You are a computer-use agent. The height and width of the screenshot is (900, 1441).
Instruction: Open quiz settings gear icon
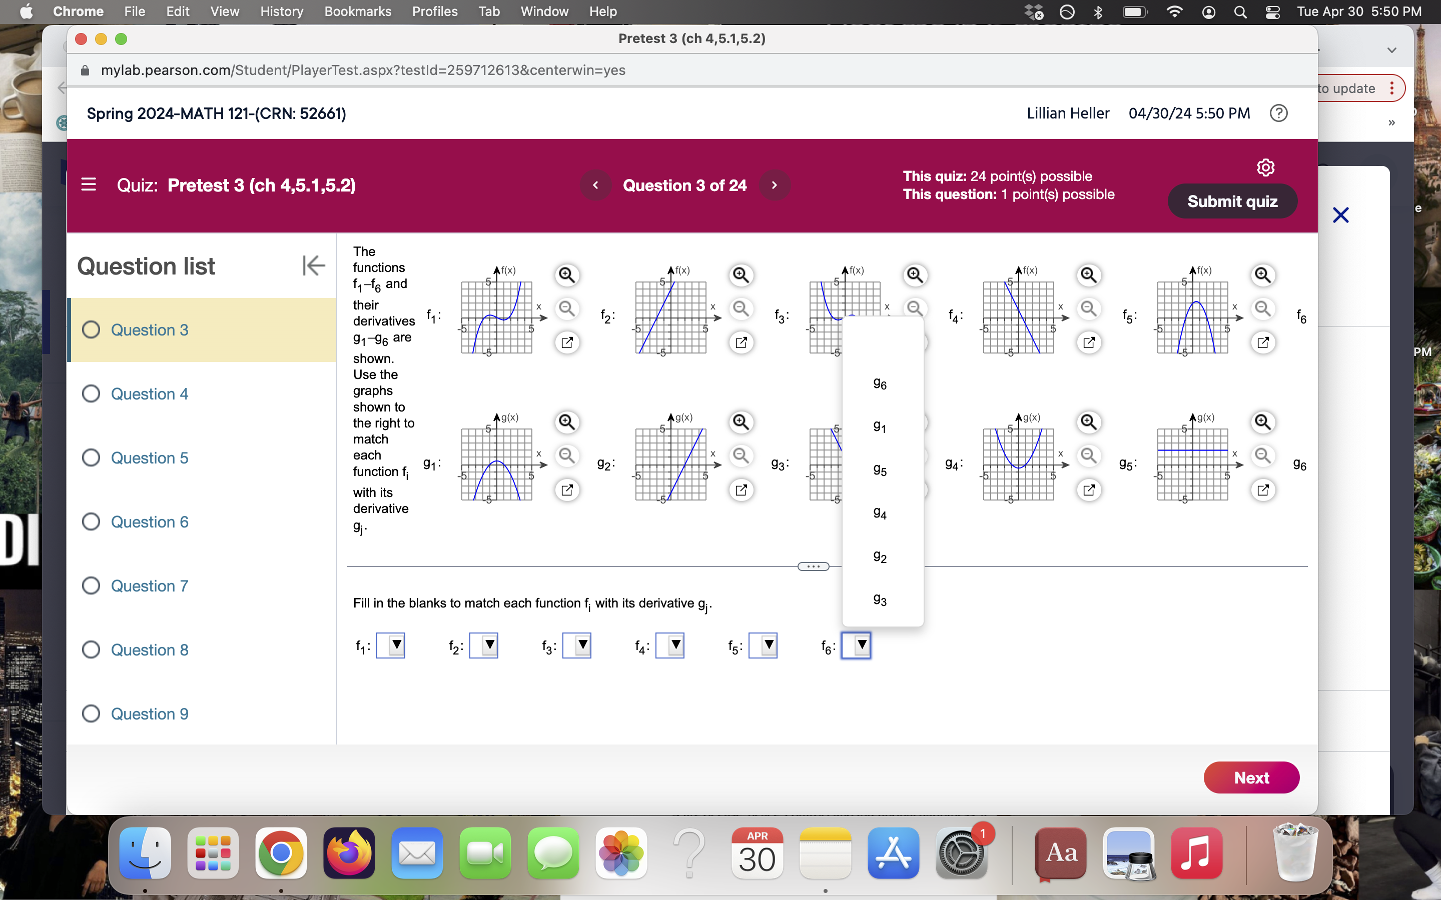click(x=1265, y=168)
